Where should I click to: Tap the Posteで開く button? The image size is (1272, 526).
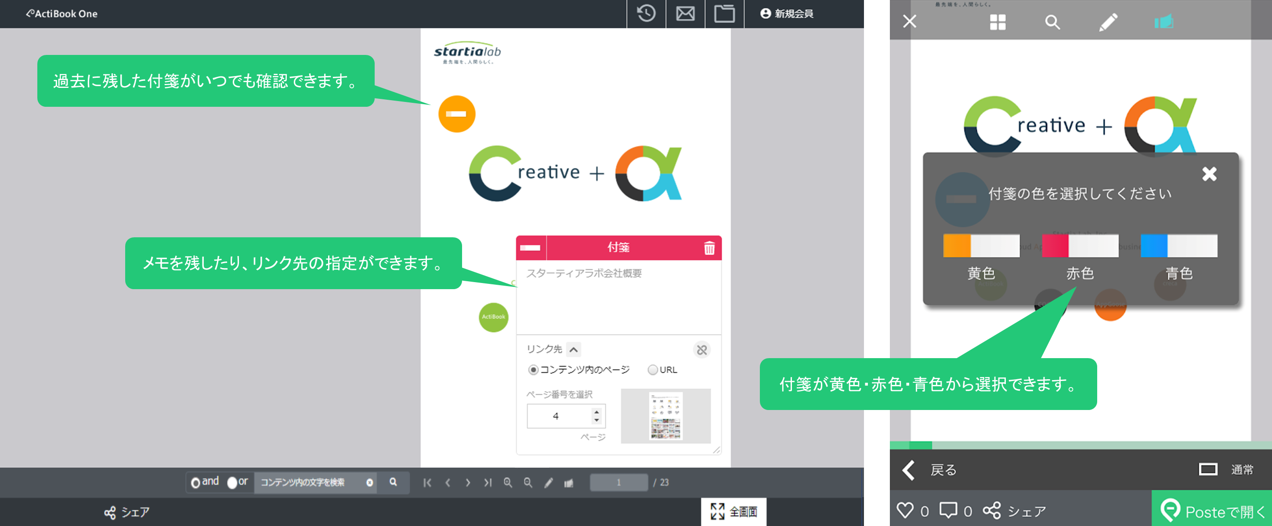pyautogui.click(x=1213, y=511)
